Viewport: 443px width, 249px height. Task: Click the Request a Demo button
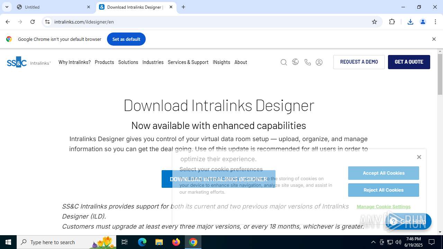click(359, 62)
